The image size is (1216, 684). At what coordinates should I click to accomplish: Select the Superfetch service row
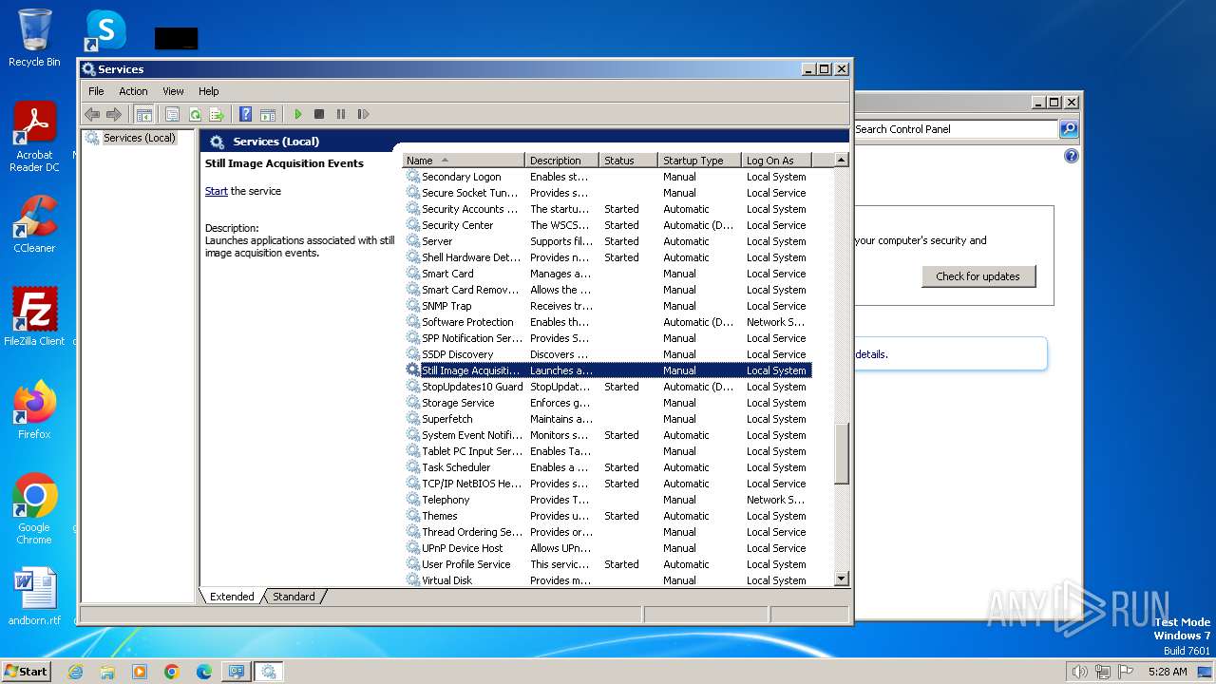[608, 419]
